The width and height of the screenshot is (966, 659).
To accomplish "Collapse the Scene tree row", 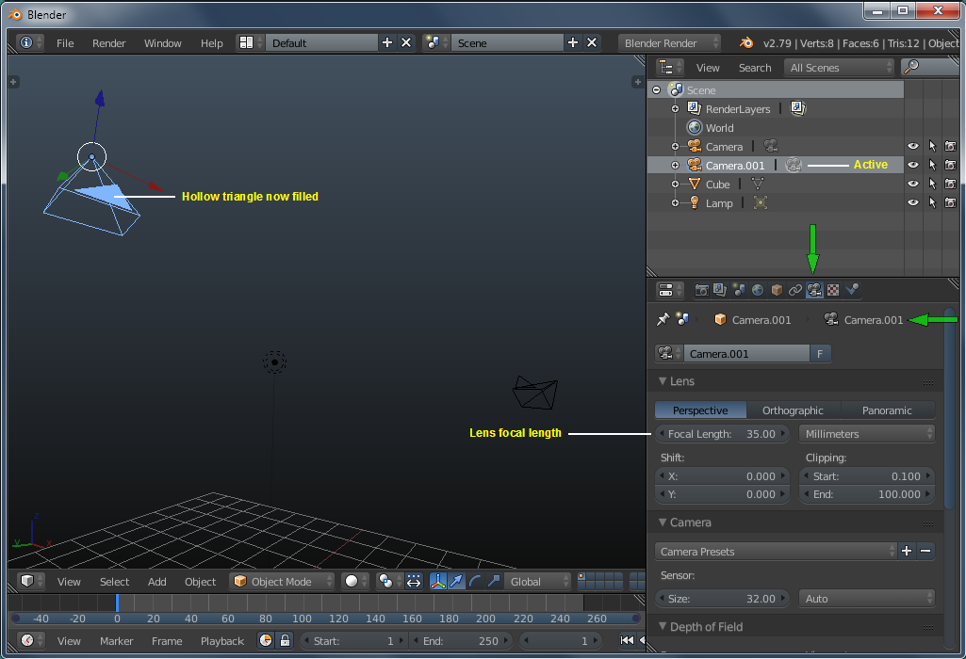I will 657,89.
